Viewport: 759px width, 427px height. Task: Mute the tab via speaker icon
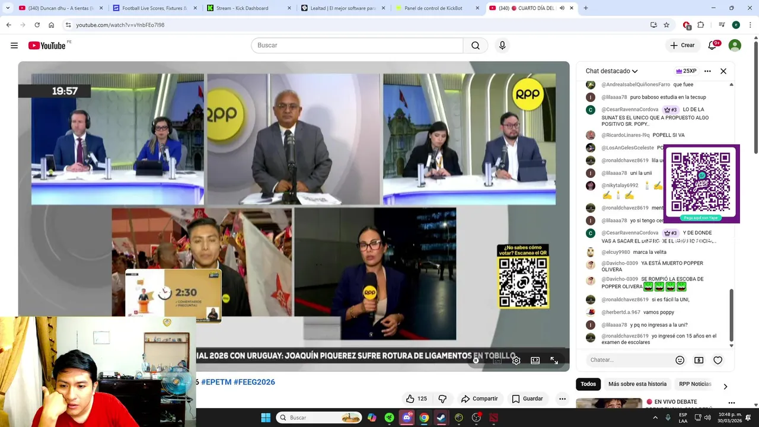tap(562, 8)
